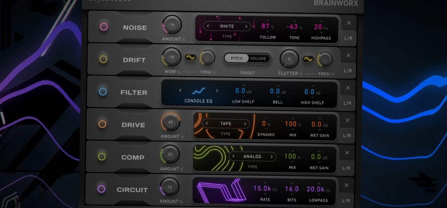The height and width of the screenshot is (208, 447).
Task: Select VOLUME as drift target
Action: coord(258,58)
